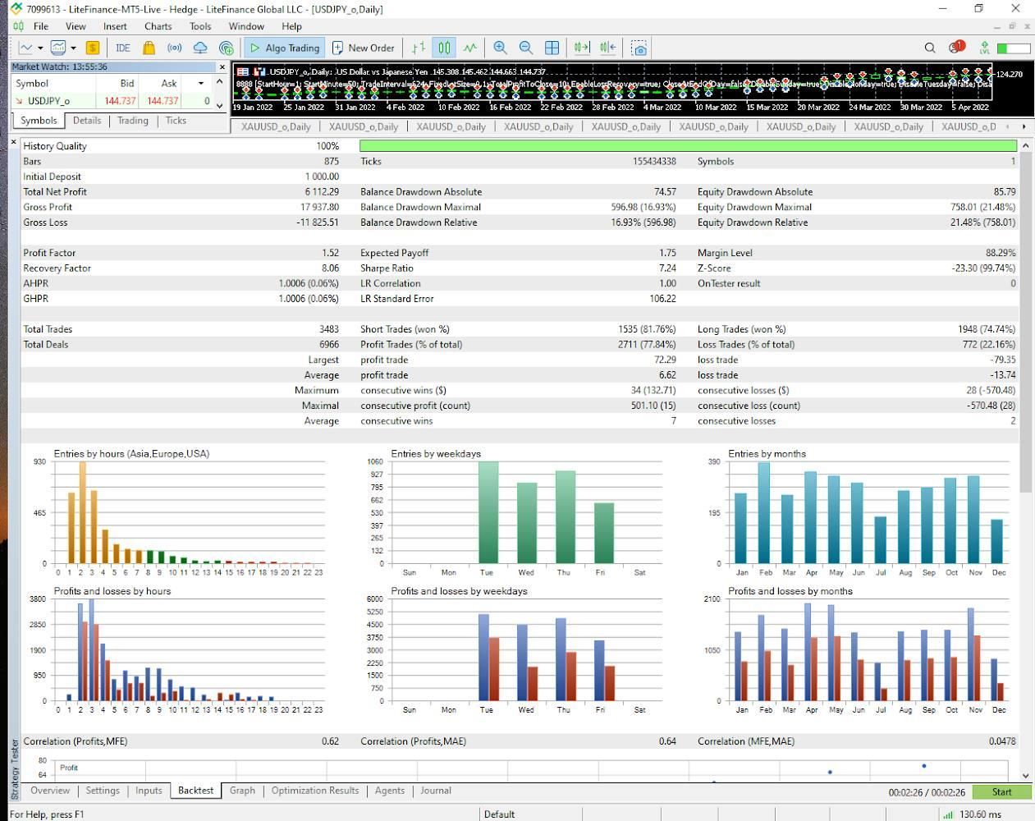Open the search magnifier in toolbar
Screen dimensions: 1035x821
click(x=930, y=48)
